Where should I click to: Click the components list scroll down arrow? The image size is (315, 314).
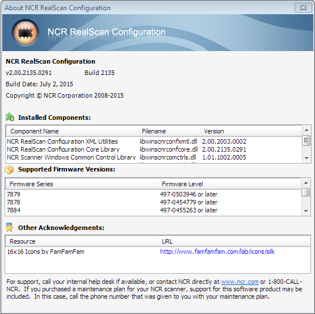coord(306,158)
